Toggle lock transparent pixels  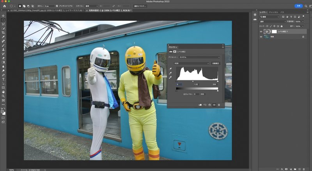267,26
